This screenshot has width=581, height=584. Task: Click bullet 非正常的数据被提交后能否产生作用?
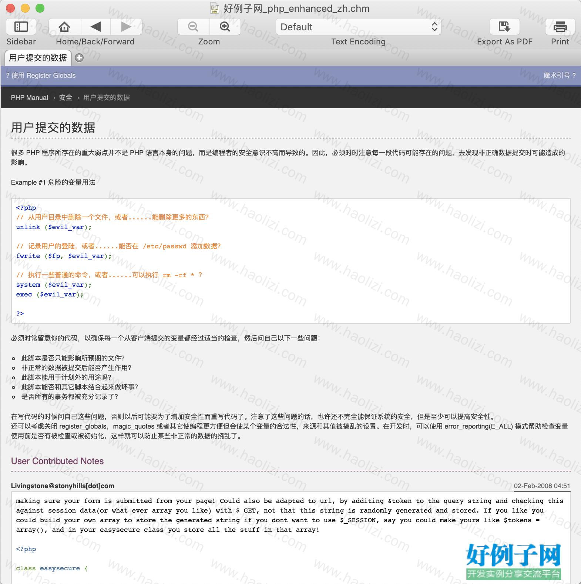click(76, 368)
